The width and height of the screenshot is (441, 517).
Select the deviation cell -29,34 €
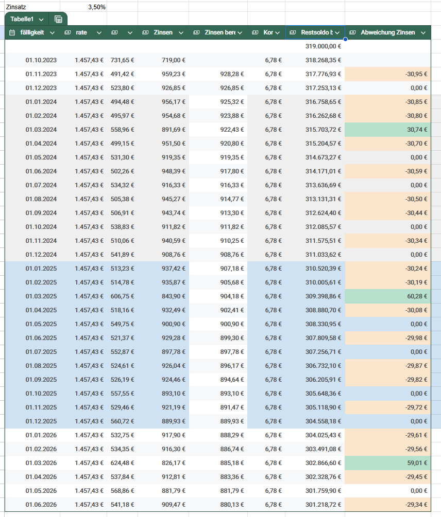(x=388, y=505)
